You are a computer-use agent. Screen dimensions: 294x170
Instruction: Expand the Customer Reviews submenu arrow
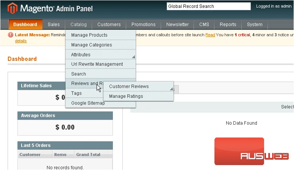(x=172, y=89)
